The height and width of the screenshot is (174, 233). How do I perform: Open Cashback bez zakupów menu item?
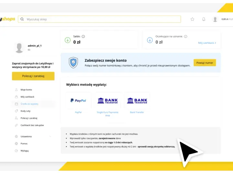(32, 125)
